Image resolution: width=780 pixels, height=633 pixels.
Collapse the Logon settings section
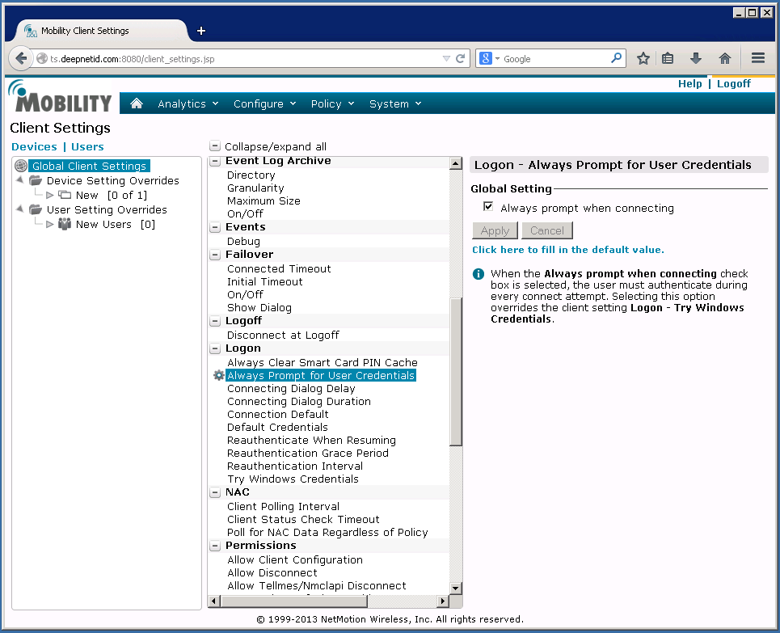pyautogui.click(x=215, y=348)
